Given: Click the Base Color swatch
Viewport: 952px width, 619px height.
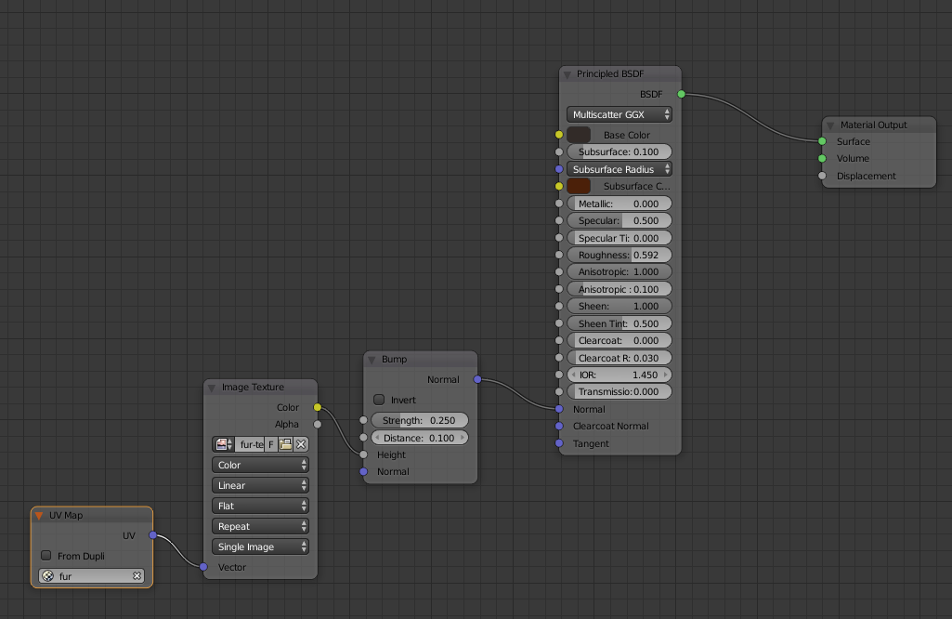Looking at the screenshot, I should coord(579,135).
